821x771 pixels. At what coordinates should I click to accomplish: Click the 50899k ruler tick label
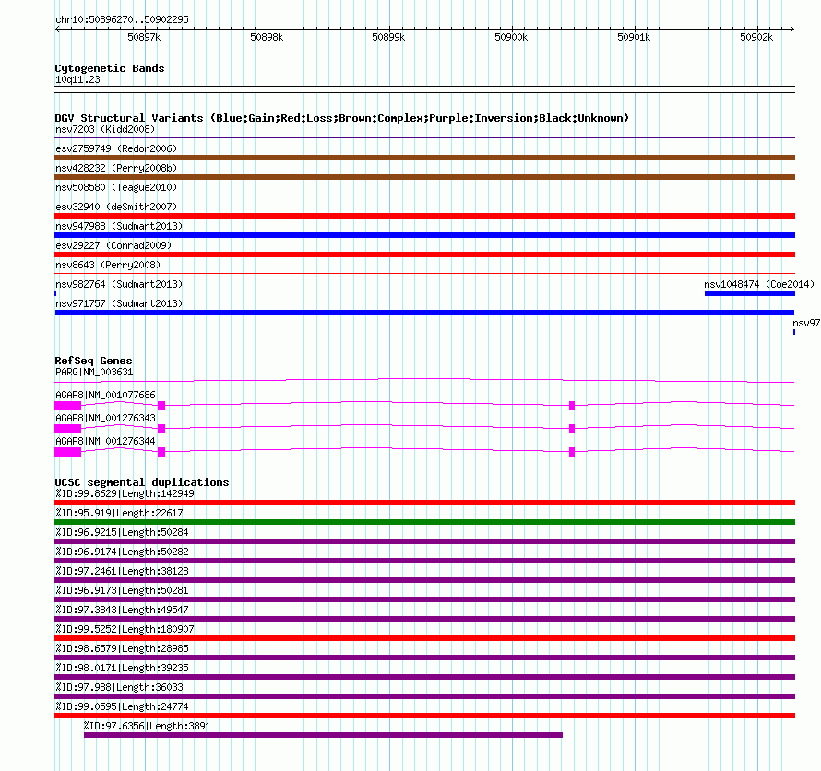coord(388,37)
